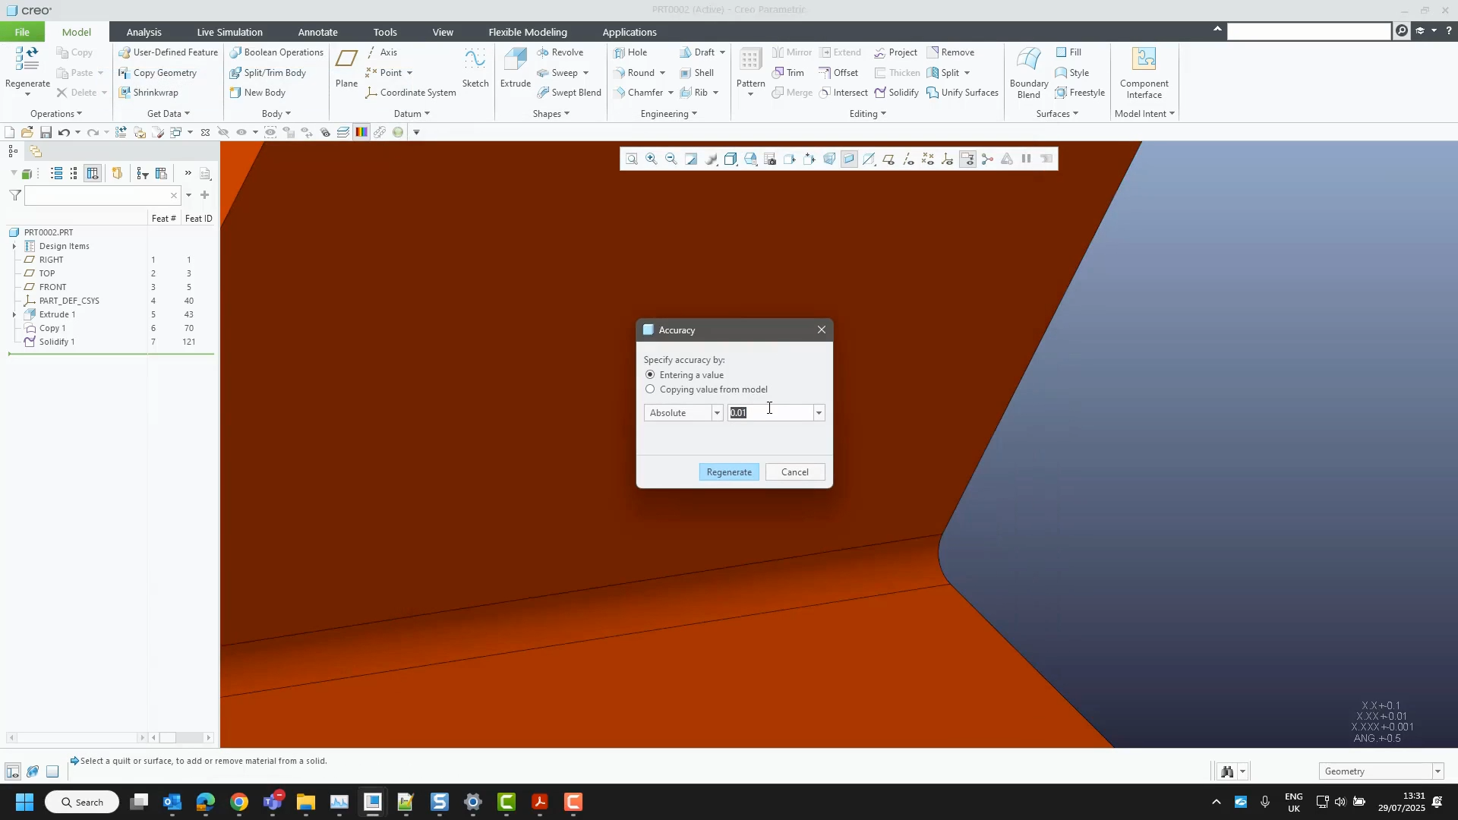This screenshot has width=1458, height=820.
Task: Open the Analysis tab
Action: (144, 32)
